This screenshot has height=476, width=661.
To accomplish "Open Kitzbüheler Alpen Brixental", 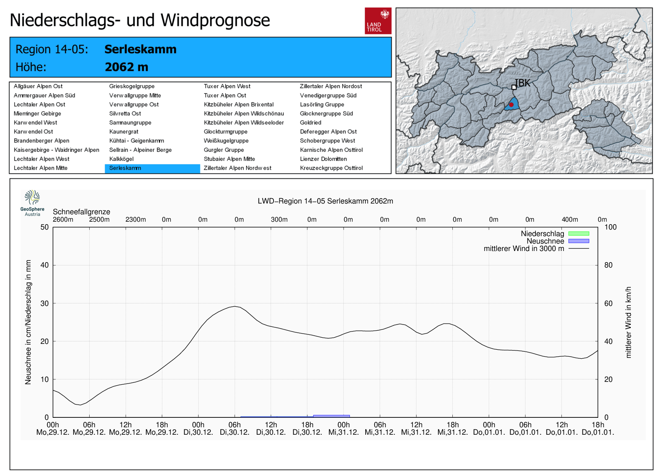I will pyautogui.click(x=238, y=104).
